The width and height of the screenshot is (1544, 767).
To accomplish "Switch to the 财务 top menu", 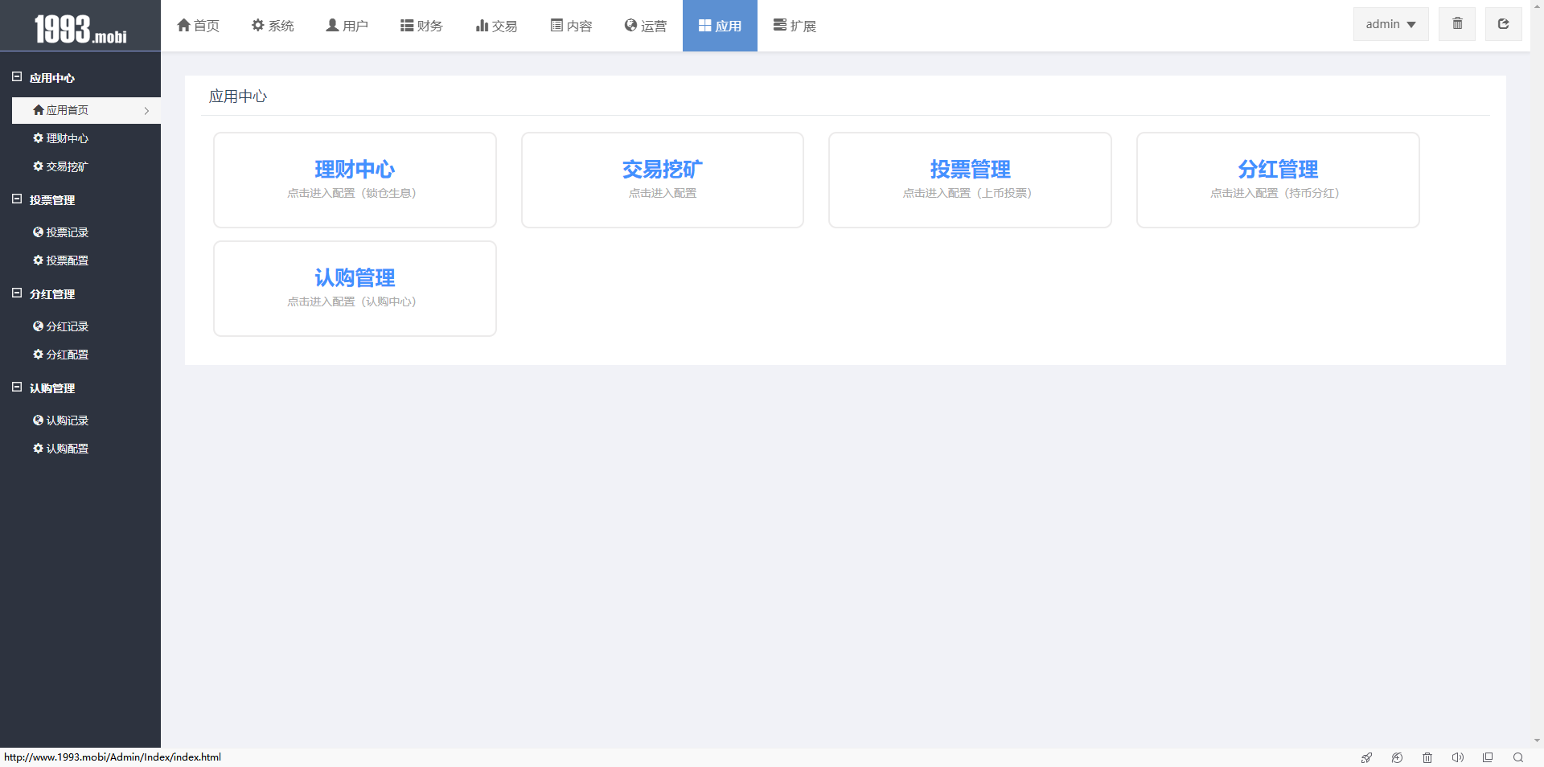I will pos(421,26).
